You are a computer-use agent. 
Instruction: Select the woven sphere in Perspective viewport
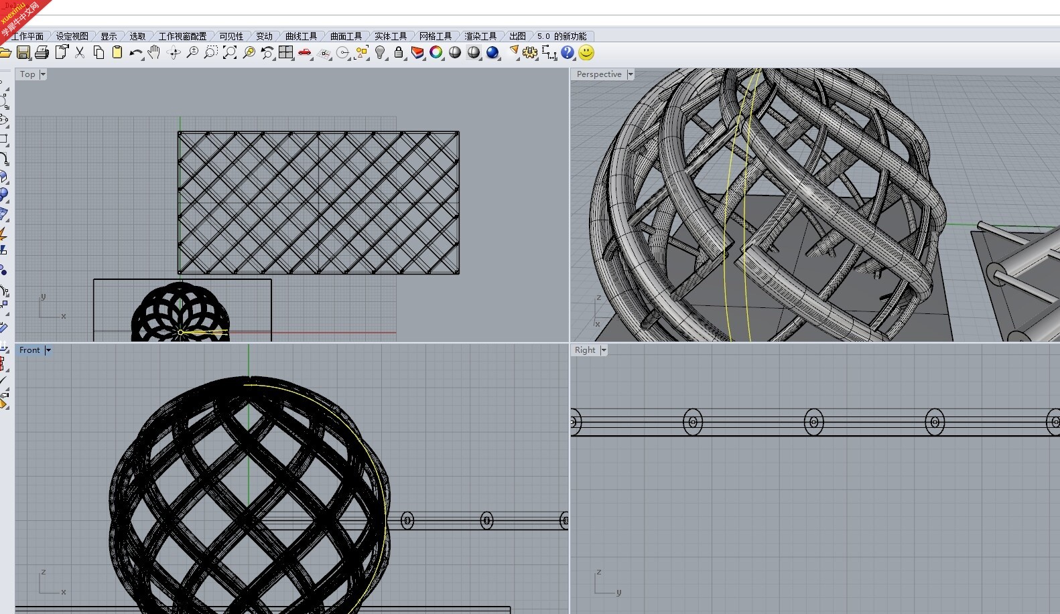(x=767, y=204)
